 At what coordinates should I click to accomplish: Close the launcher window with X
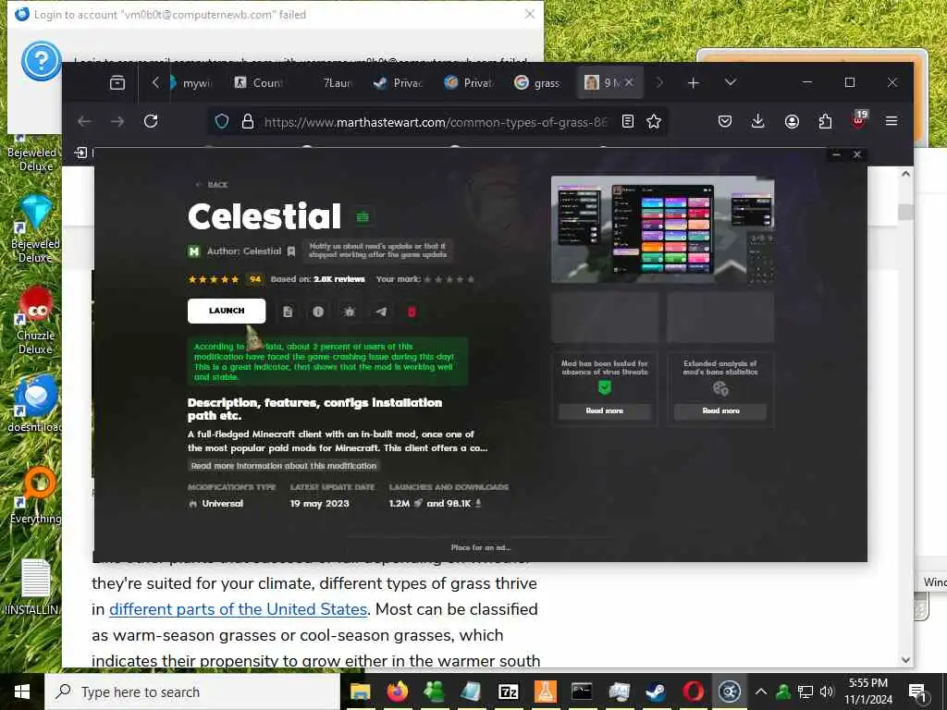[x=857, y=154]
